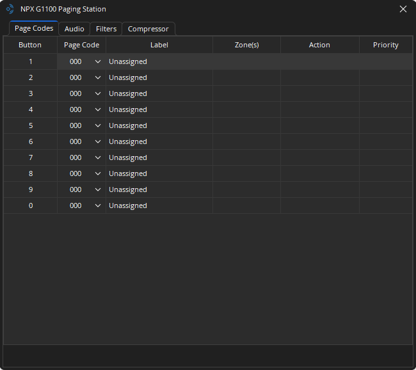Switch to the Audio tab
This screenshot has width=416, height=370.
[x=74, y=29]
